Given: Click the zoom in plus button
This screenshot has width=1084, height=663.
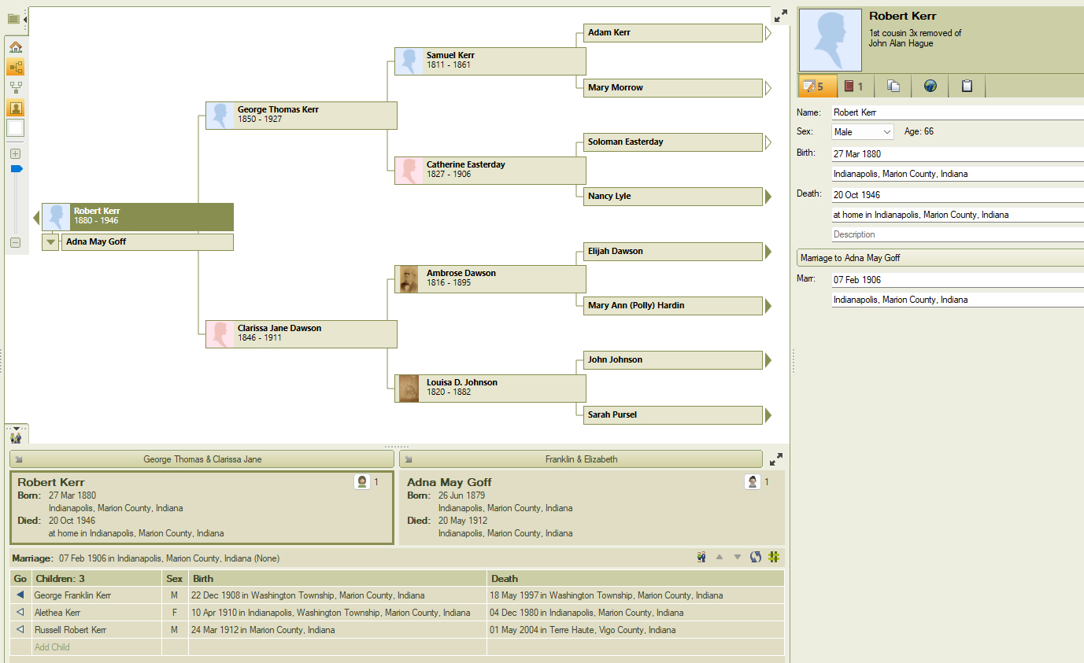Looking at the screenshot, I should tap(15, 153).
